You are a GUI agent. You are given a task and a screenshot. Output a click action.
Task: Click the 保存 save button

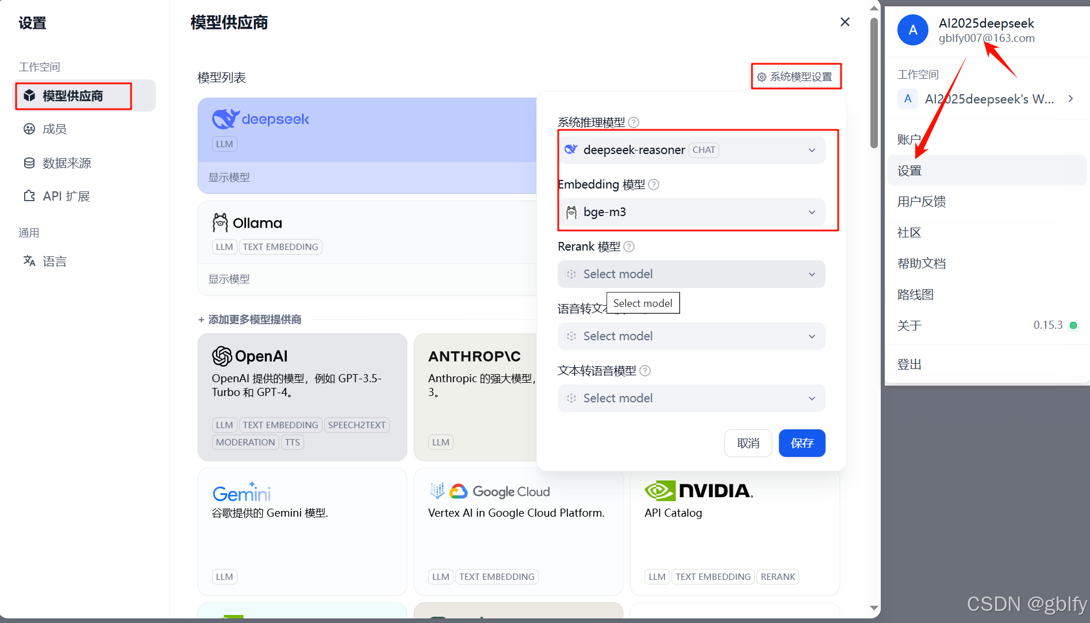pos(802,443)
